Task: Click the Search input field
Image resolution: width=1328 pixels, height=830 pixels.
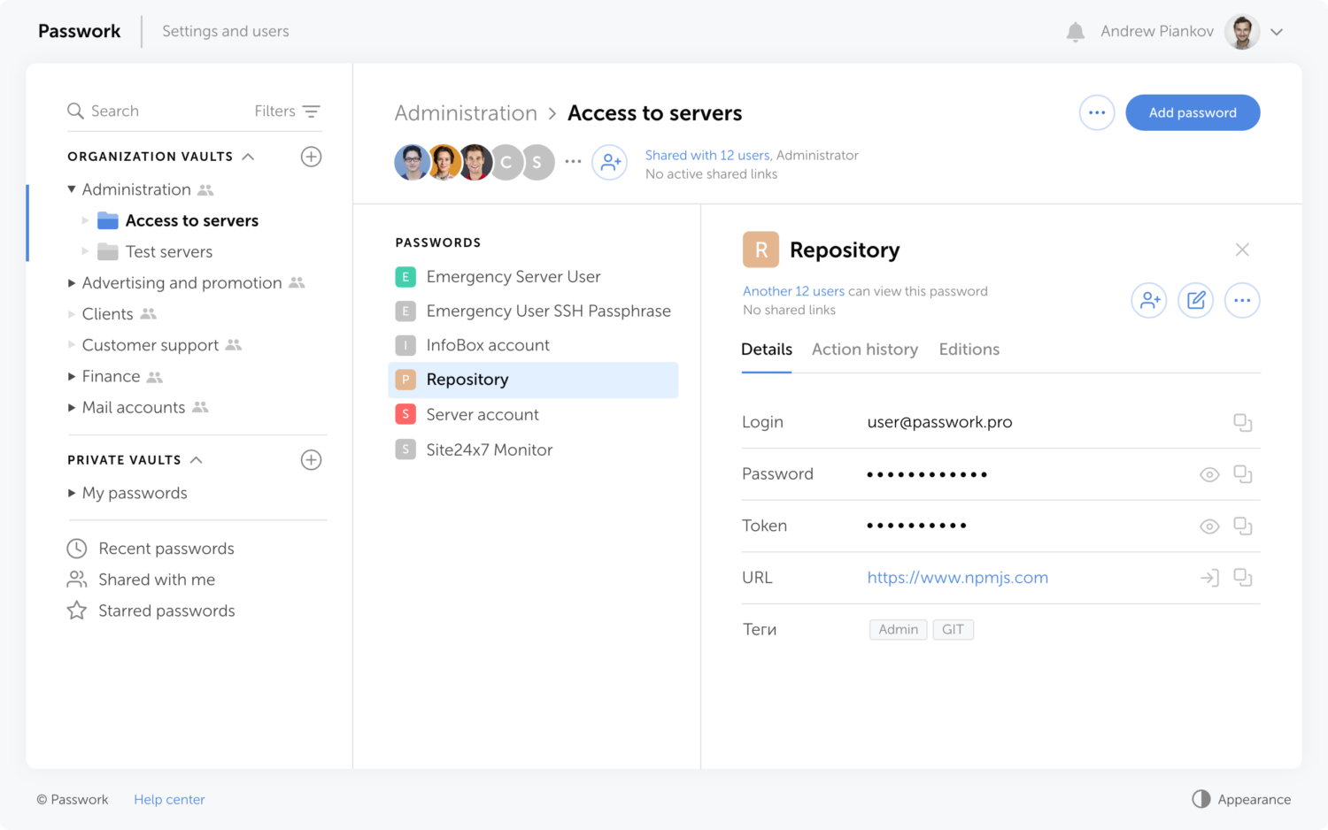Action: [159, 111]
